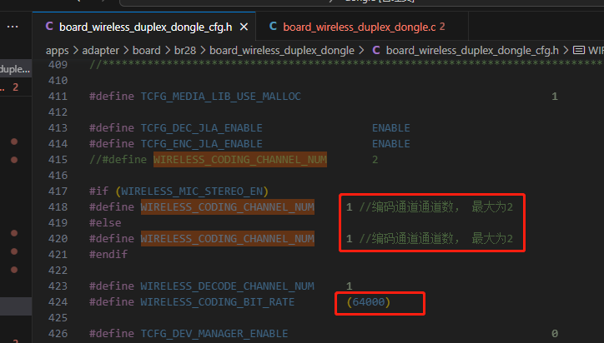Open the sidebar more actions ellipsis
Viewport: 604px width, 343px height.
[13, 27]
